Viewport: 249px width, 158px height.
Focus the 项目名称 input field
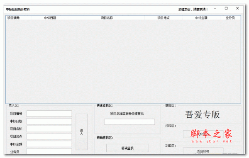(x=49, y=129)
